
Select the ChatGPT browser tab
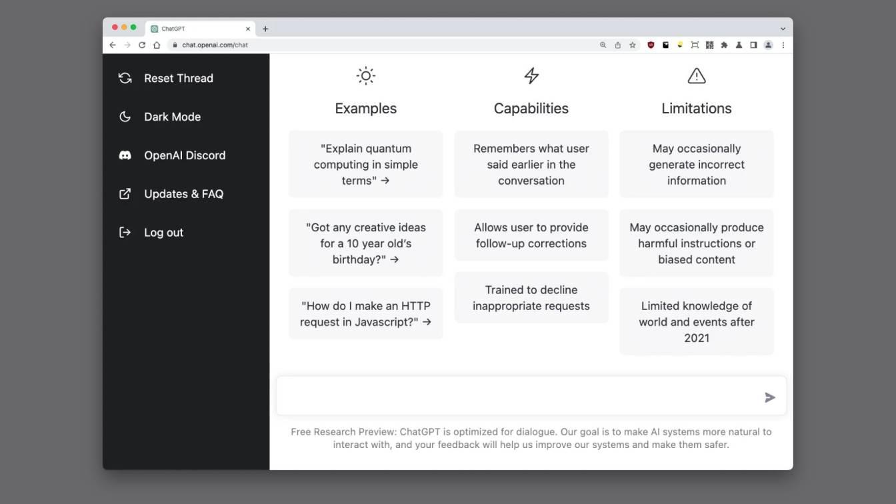(200, 29)
